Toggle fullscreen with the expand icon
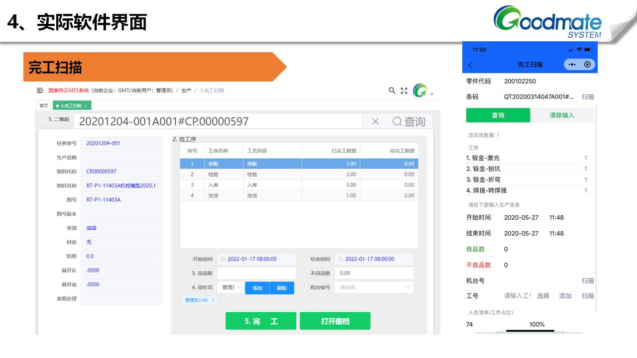This screenshot has width=637, height=358. [404, 90]
